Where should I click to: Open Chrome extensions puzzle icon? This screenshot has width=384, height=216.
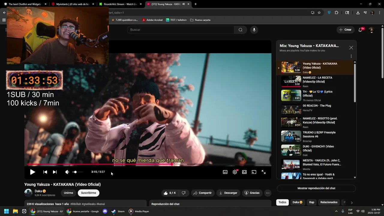tap(336, 13)
